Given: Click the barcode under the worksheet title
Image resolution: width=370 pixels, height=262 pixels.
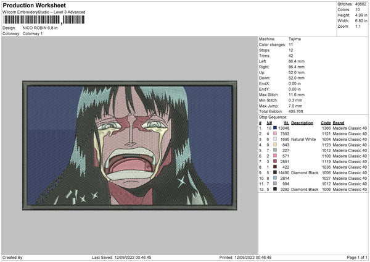Looking at the screenshot, I should [x=44, y=20].
